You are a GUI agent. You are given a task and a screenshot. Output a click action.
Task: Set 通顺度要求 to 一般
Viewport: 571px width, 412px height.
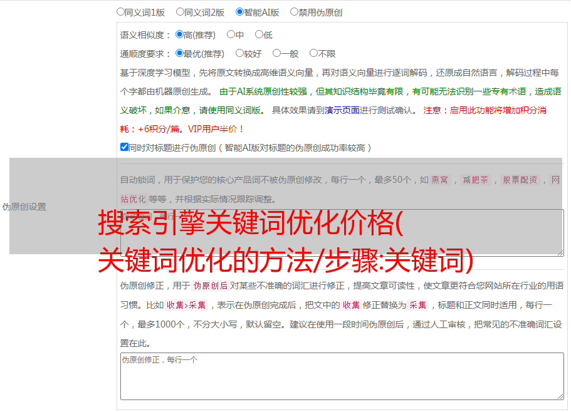pos(277,53)
